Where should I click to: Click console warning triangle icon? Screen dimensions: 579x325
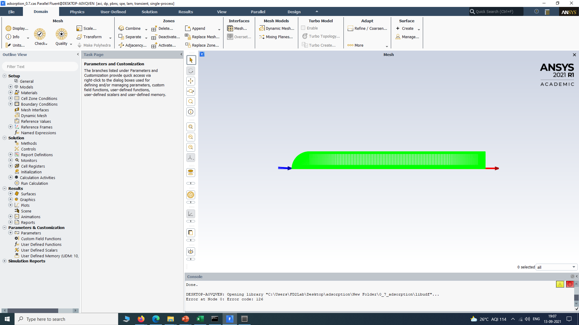coord(560,284)
